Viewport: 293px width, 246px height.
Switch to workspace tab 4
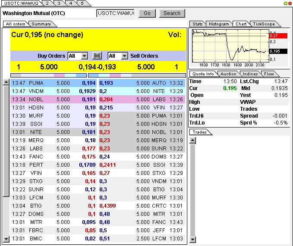pyautogui.click(x=71, y=3)
